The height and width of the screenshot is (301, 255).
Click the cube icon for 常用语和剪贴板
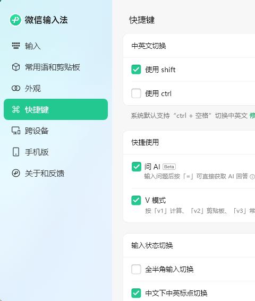pyautogui.click(x=16, y=67)
